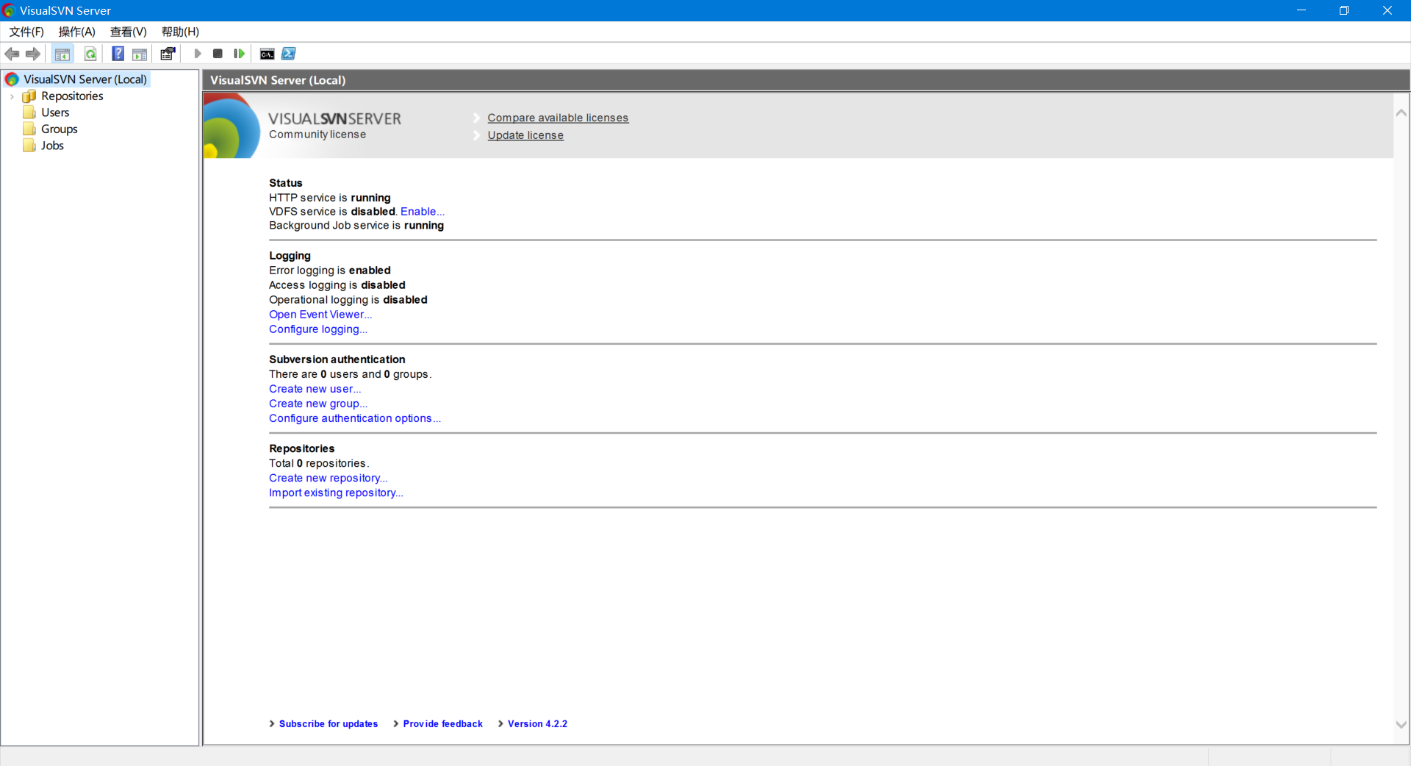Screen dimensions: 1411x766
Task: Select the Groups tree item label
Action: [x=60, y=129]
